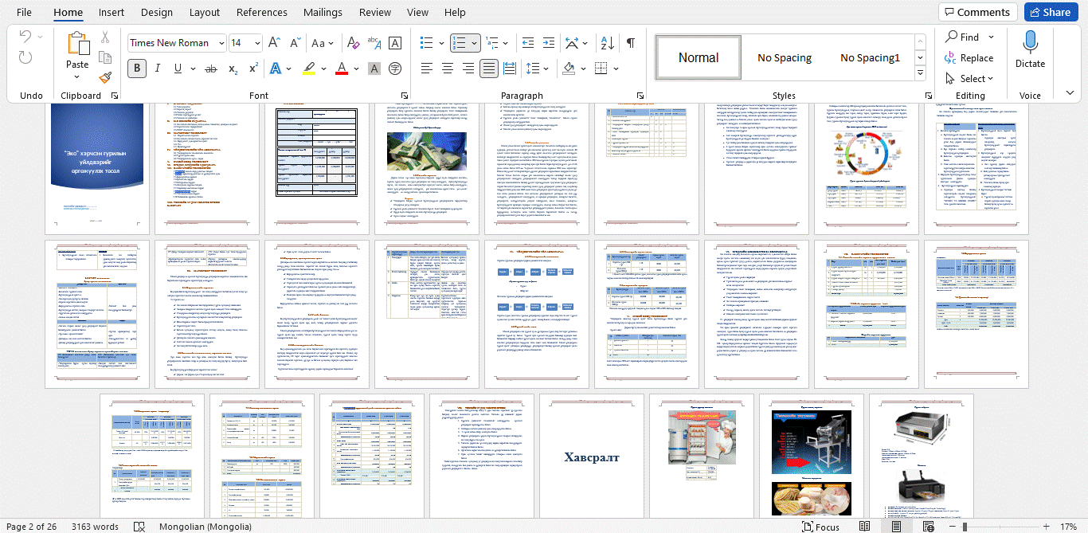Increase font size with the grow icon
The image size is (1088, 533).
click(274, 43)
